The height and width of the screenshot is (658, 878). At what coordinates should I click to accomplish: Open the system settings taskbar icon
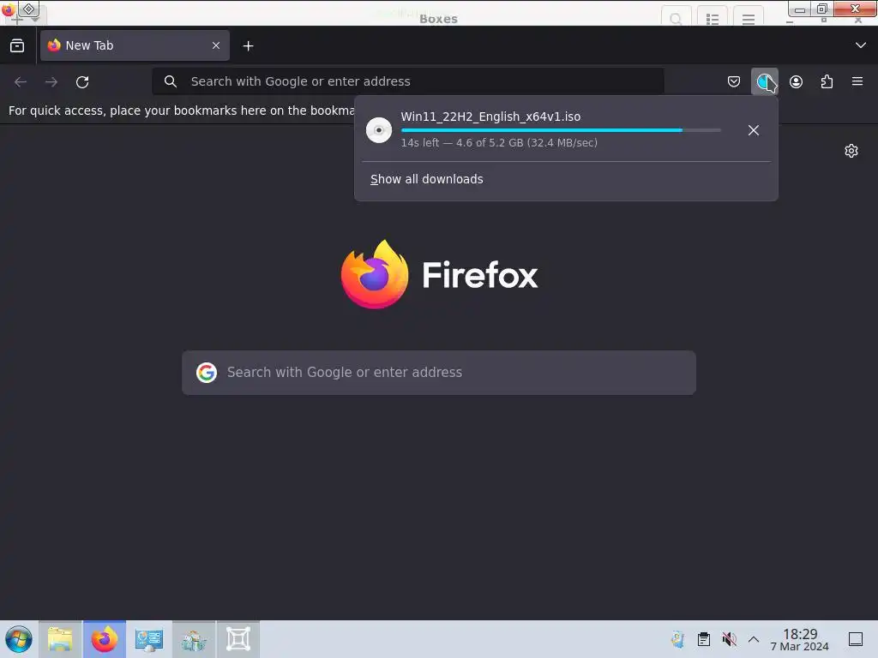coord(149,639)
